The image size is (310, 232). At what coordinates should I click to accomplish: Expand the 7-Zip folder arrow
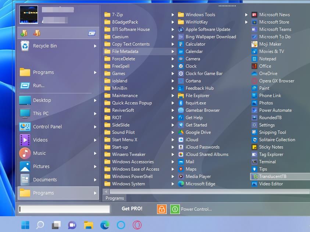click(173, 15)
